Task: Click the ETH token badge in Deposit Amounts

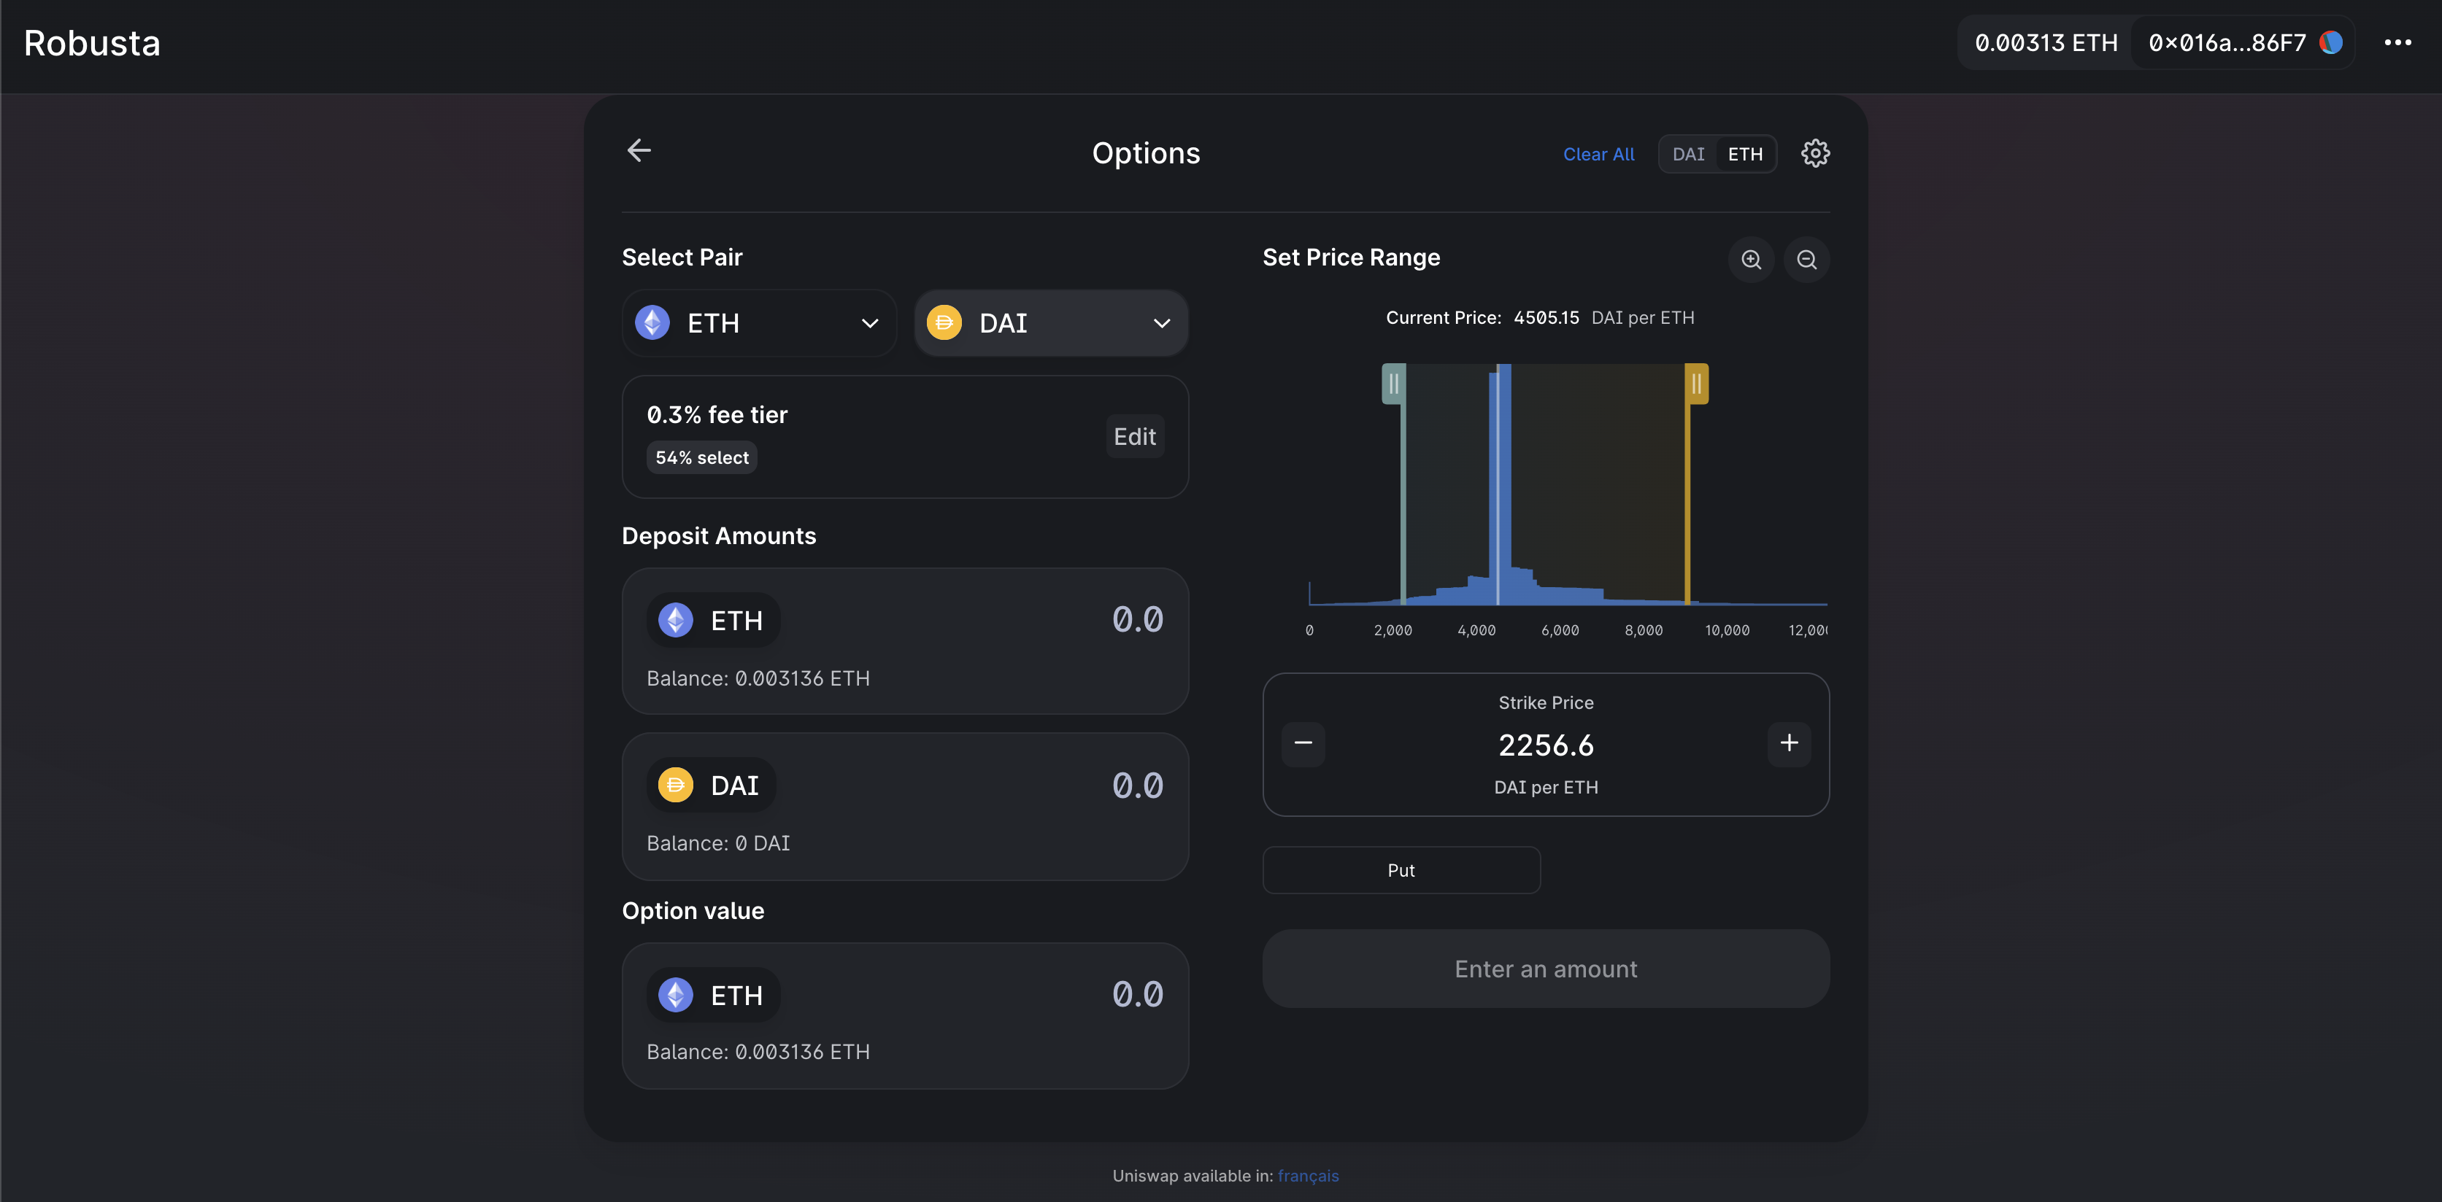Action: point(713,621)
